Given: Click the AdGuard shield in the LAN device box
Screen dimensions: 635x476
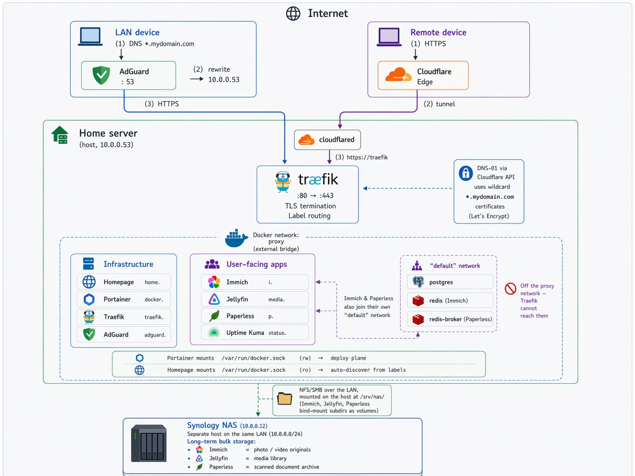Looking at the screenshot, I should click(101, 75).
